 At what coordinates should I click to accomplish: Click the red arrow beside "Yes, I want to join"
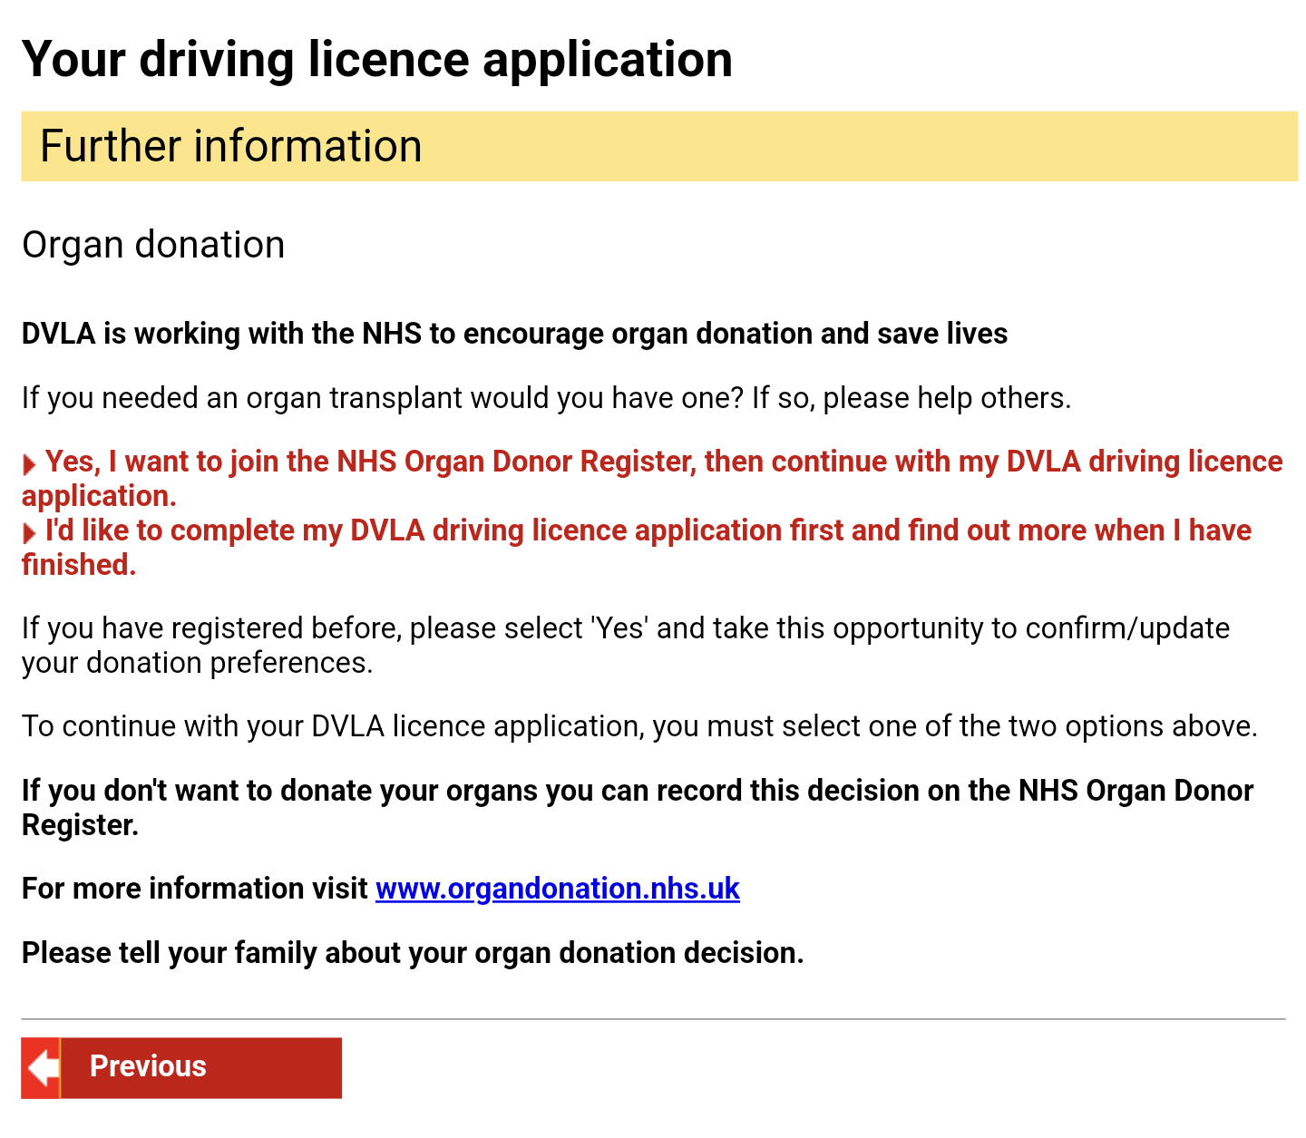(29, 464)
